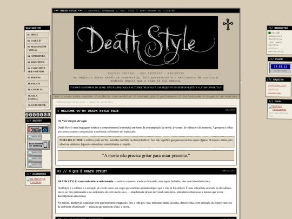
Task: Go to 07. ROUPAS page
Action: [37, 77]
